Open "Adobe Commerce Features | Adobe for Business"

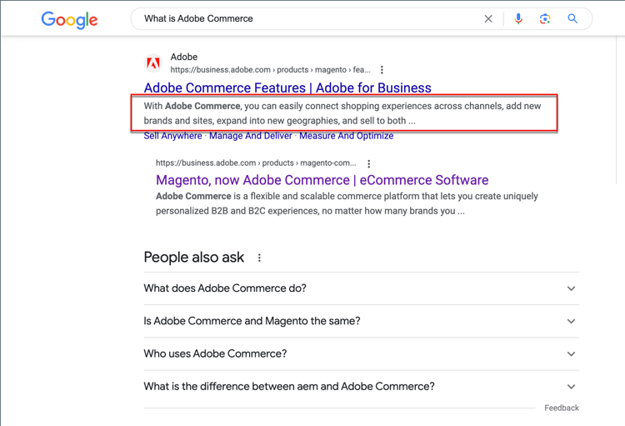(287, 88)
